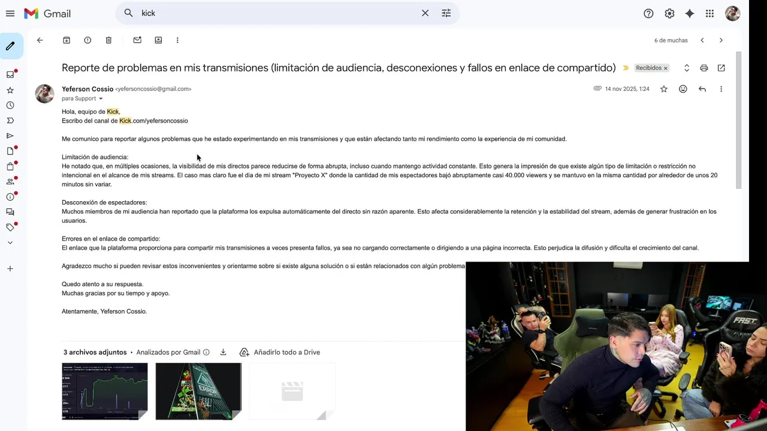The width and height of the screenshot is (767, 431).
Task: Toggle the yellow importance marker
Action: 626,68
